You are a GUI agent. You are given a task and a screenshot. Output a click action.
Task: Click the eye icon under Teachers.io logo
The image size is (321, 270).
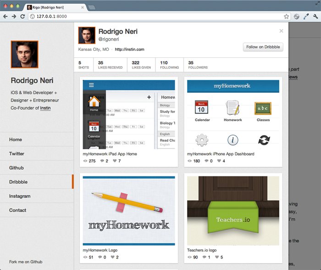[x=190, y=257]
